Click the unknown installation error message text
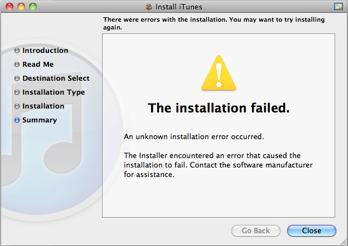Viewport: 348px width, 246px height. (194, 136)
